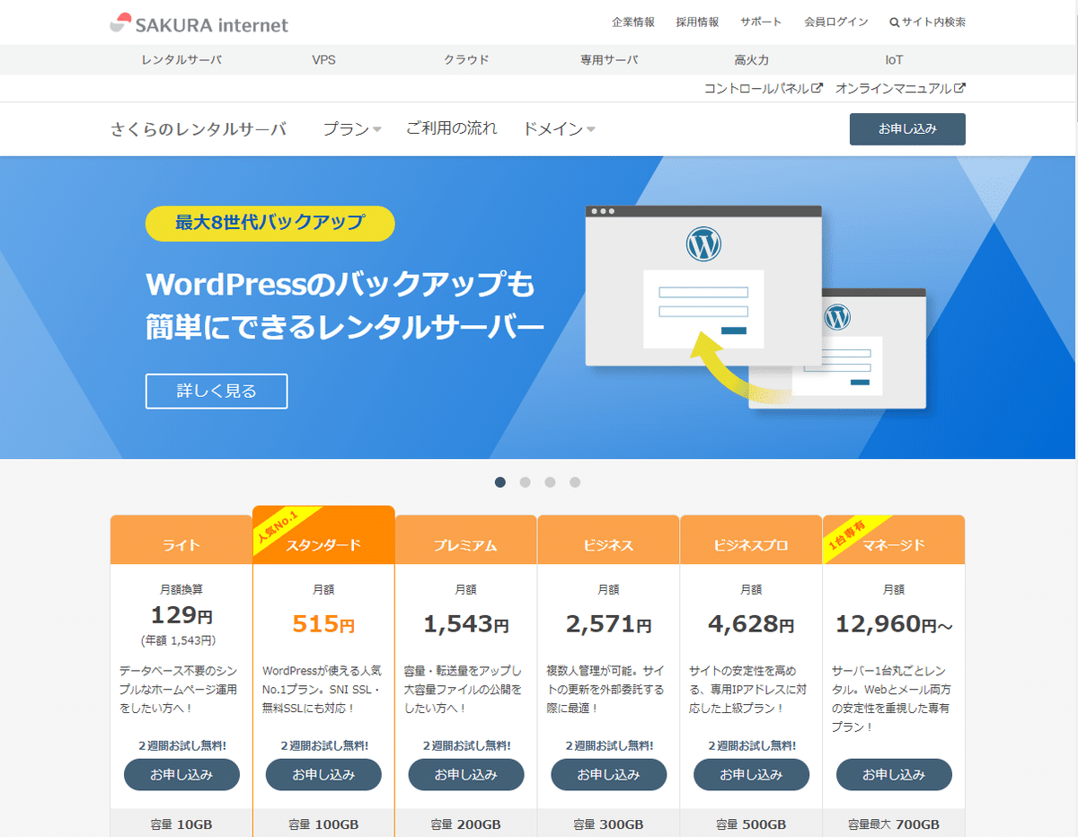Click 容量最大 700GB text
Screen dimensions: 1078x837
[x=894, y=824]
